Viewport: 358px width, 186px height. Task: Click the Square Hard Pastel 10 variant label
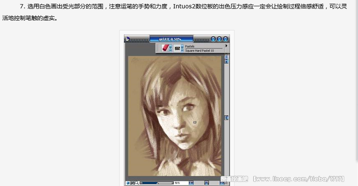[200, 51]
